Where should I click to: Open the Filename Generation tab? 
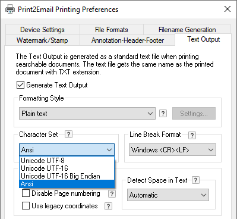187,30
